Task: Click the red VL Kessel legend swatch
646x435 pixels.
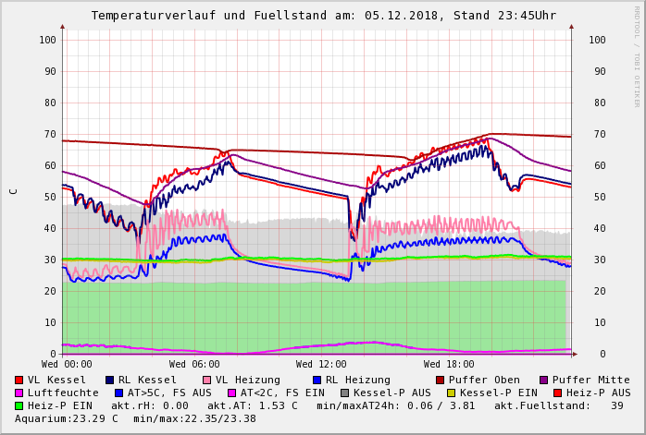Action: 19,380
